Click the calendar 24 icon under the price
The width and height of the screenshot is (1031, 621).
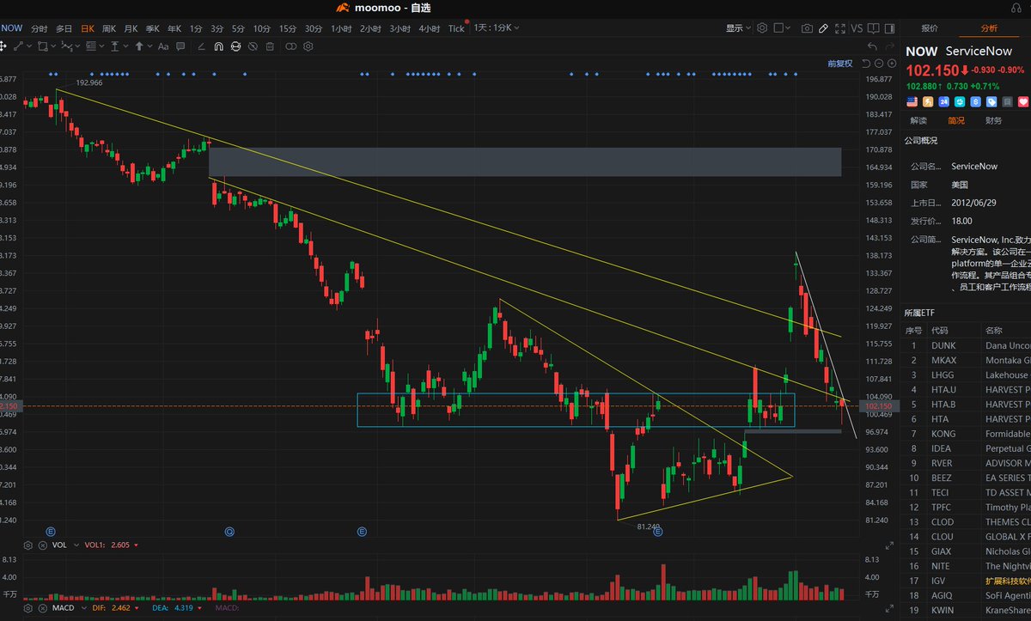pyautogui.click(x=943, y=101)
